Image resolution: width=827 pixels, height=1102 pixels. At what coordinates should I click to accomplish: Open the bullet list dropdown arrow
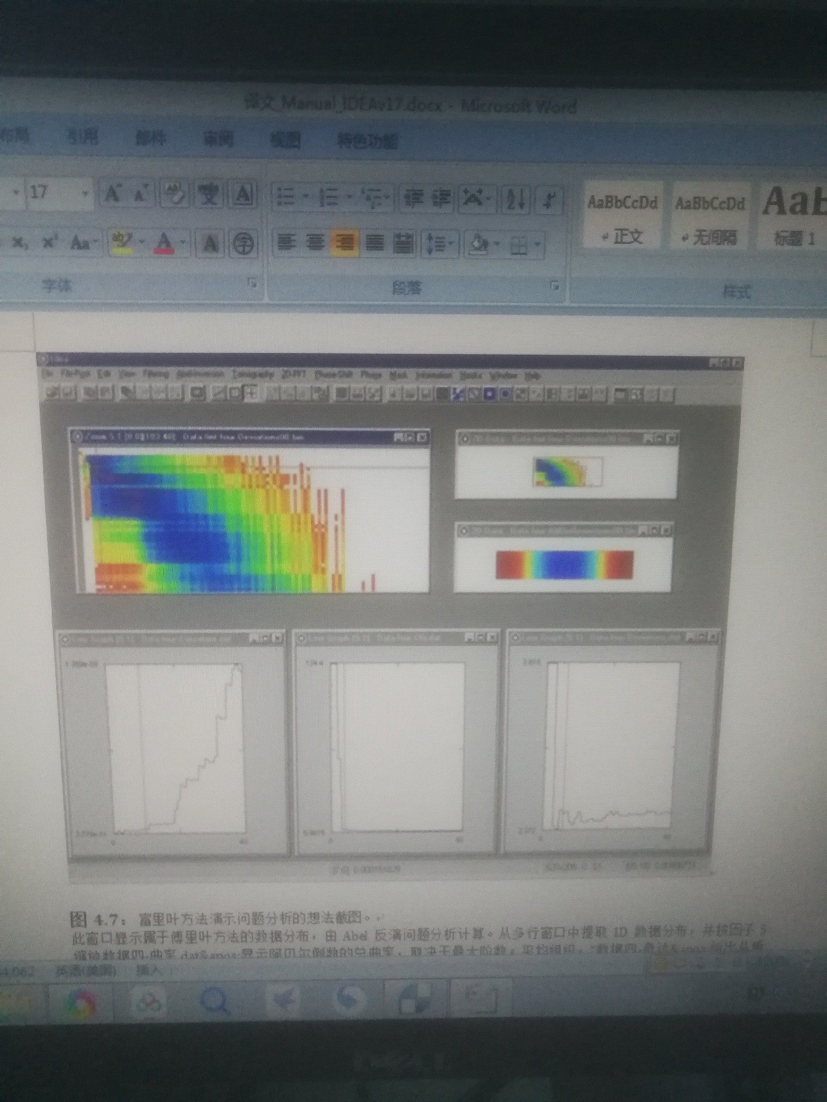click(306, 197)
